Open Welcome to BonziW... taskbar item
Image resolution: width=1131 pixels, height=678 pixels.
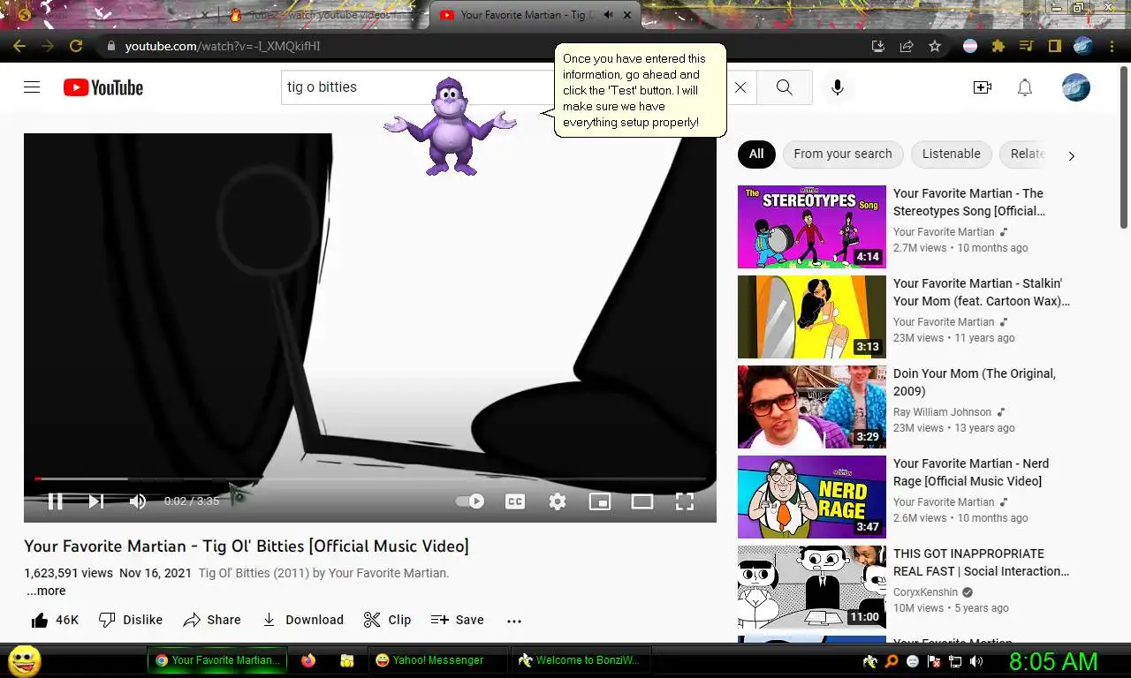pos(581,660)
